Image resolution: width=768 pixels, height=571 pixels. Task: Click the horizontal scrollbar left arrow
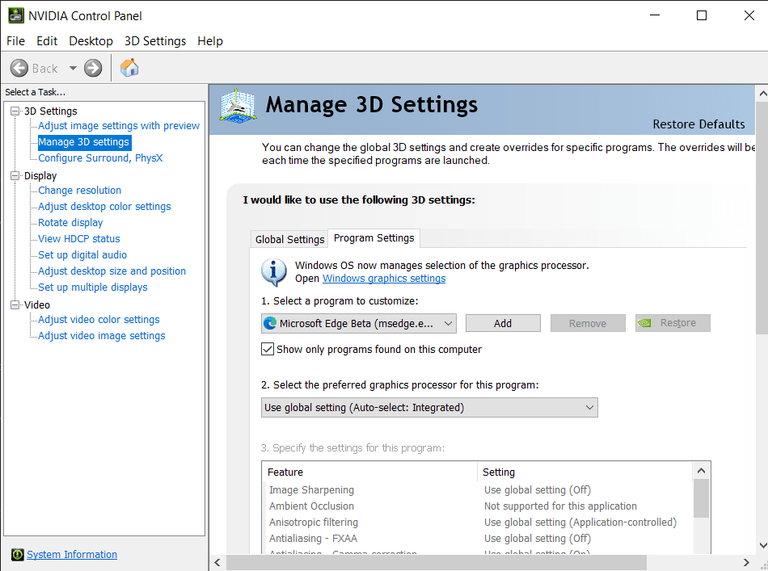218,563
